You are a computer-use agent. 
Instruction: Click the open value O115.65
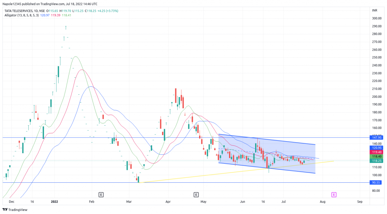(x=52, y=11)
